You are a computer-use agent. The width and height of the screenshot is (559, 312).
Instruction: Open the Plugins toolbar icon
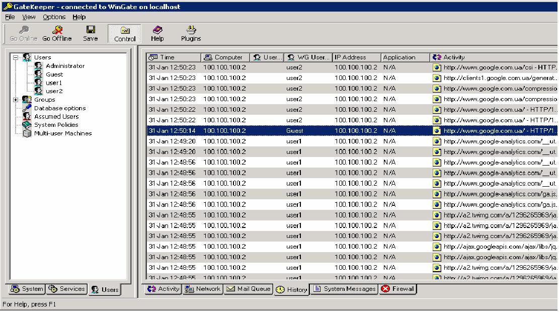[191, 30]
